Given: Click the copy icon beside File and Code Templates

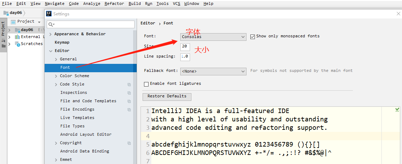Looking at the screenshot, I should click(x=129, y=102).
